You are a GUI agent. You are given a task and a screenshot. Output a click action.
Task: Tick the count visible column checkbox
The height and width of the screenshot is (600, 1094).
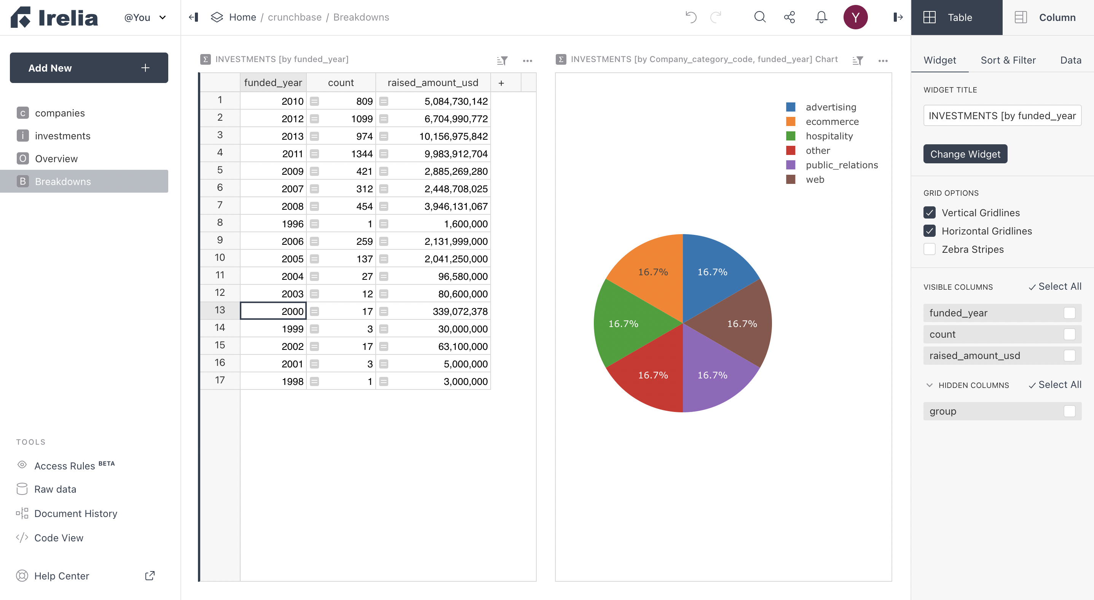1069,334
